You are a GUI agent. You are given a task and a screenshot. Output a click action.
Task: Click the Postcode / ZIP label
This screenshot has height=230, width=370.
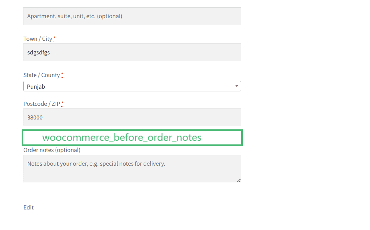42,104
